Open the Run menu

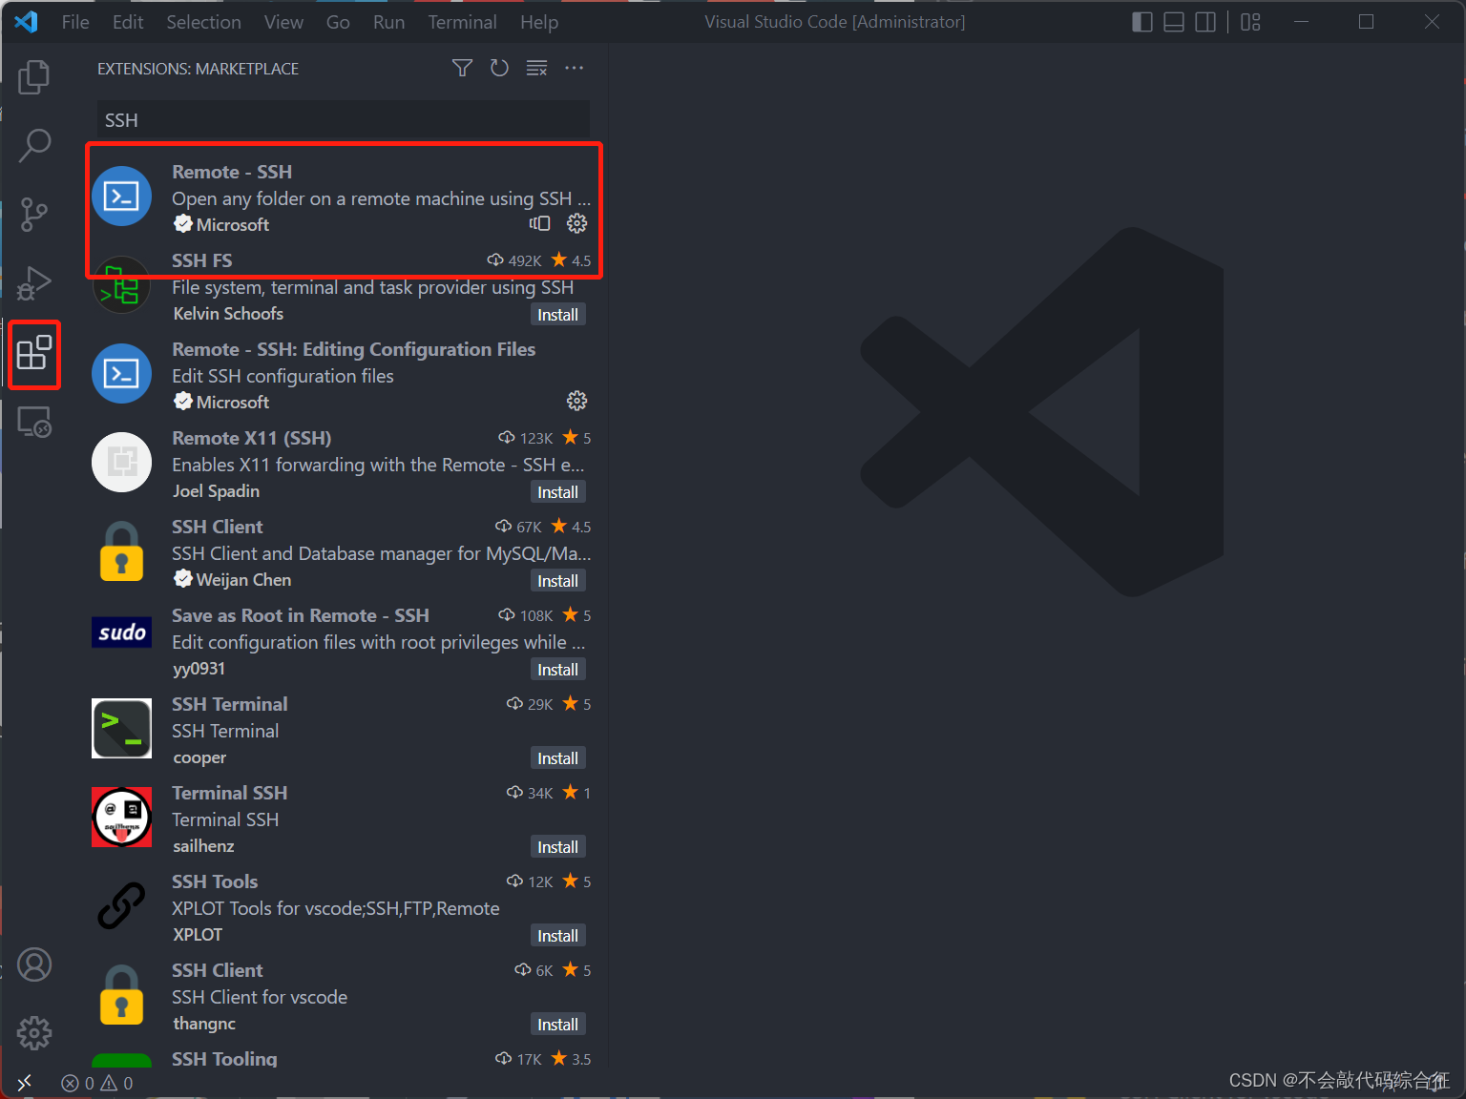[x=388, y=22]
